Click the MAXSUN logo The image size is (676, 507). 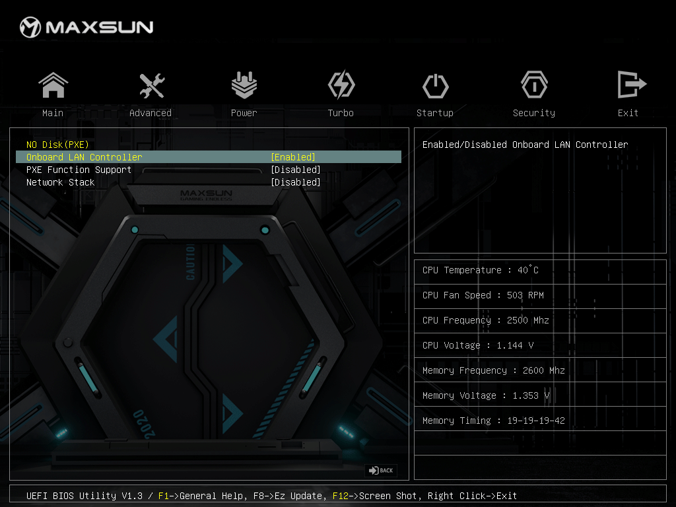pyautogui.click(x=86, y=27)
